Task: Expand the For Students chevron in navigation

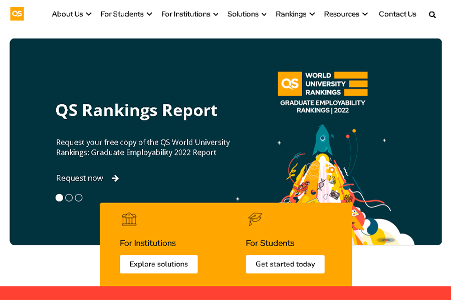Action: pyautogui.click(x=149, y=14)
